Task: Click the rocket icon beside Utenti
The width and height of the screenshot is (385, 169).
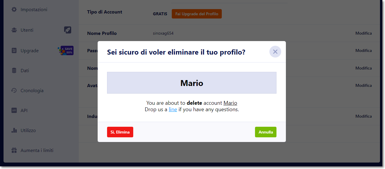Action: tap(68, 30)
